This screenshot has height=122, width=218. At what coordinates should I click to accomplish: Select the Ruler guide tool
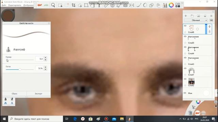pos(106,5)
